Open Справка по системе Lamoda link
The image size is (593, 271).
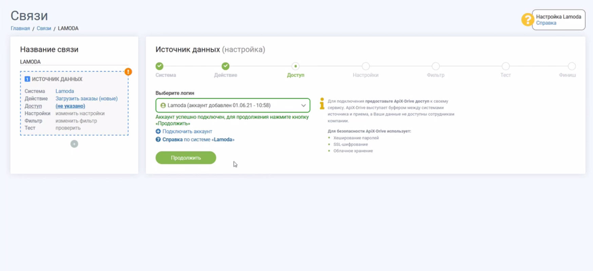(x=198, y=139)
